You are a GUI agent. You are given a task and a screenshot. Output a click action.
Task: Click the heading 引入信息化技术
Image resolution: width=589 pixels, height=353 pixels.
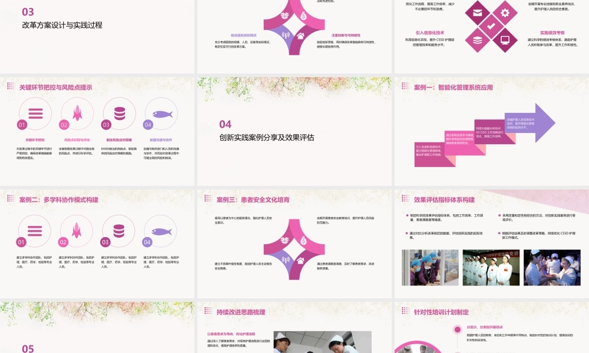[x=430, y=32]
